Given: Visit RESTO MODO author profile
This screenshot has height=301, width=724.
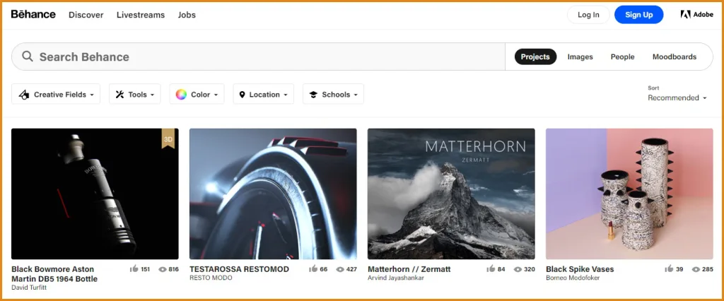Looking at the screenshot, I should click(x=211, y=278).
